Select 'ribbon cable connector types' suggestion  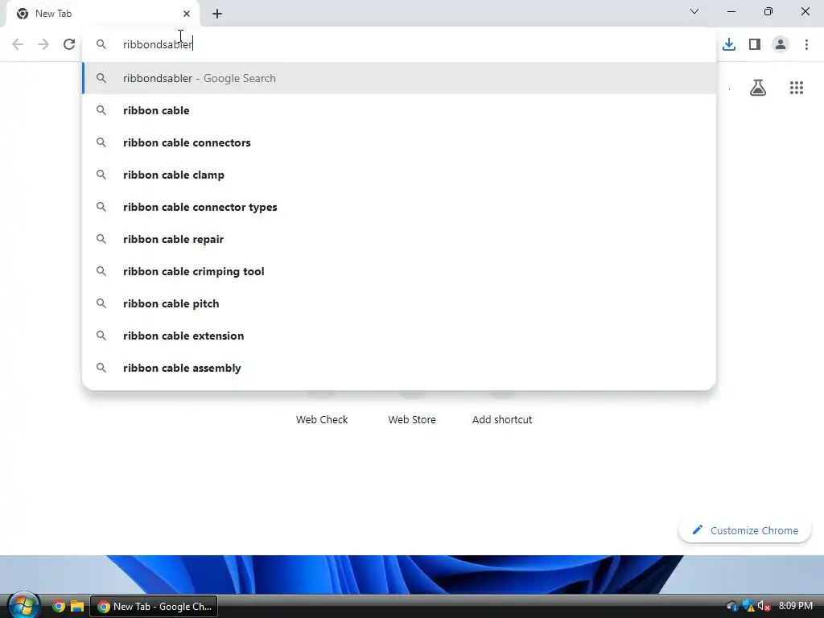coord(399,207)
